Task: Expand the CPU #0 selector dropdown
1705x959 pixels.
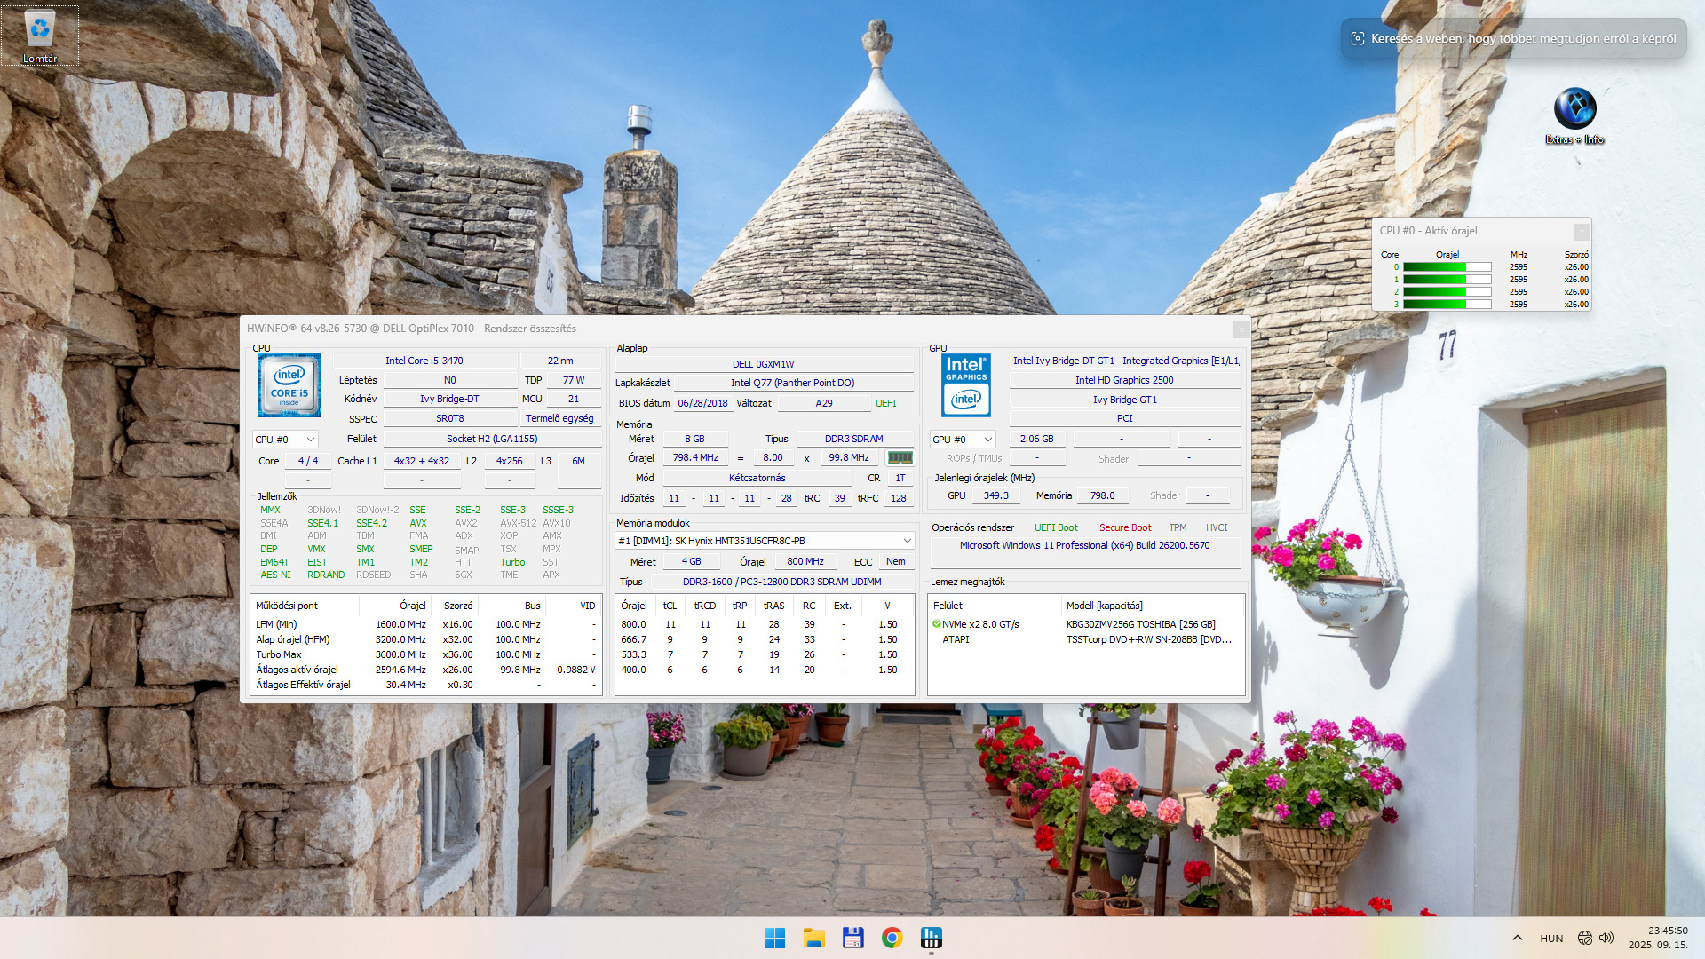Action: click(x=285, y=440)
